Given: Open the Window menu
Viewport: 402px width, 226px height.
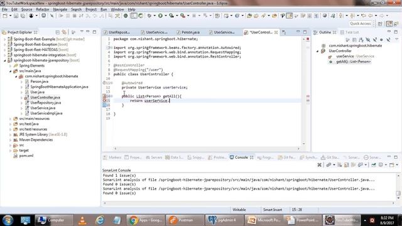Looking at the screenshot, I should point(117,9).
